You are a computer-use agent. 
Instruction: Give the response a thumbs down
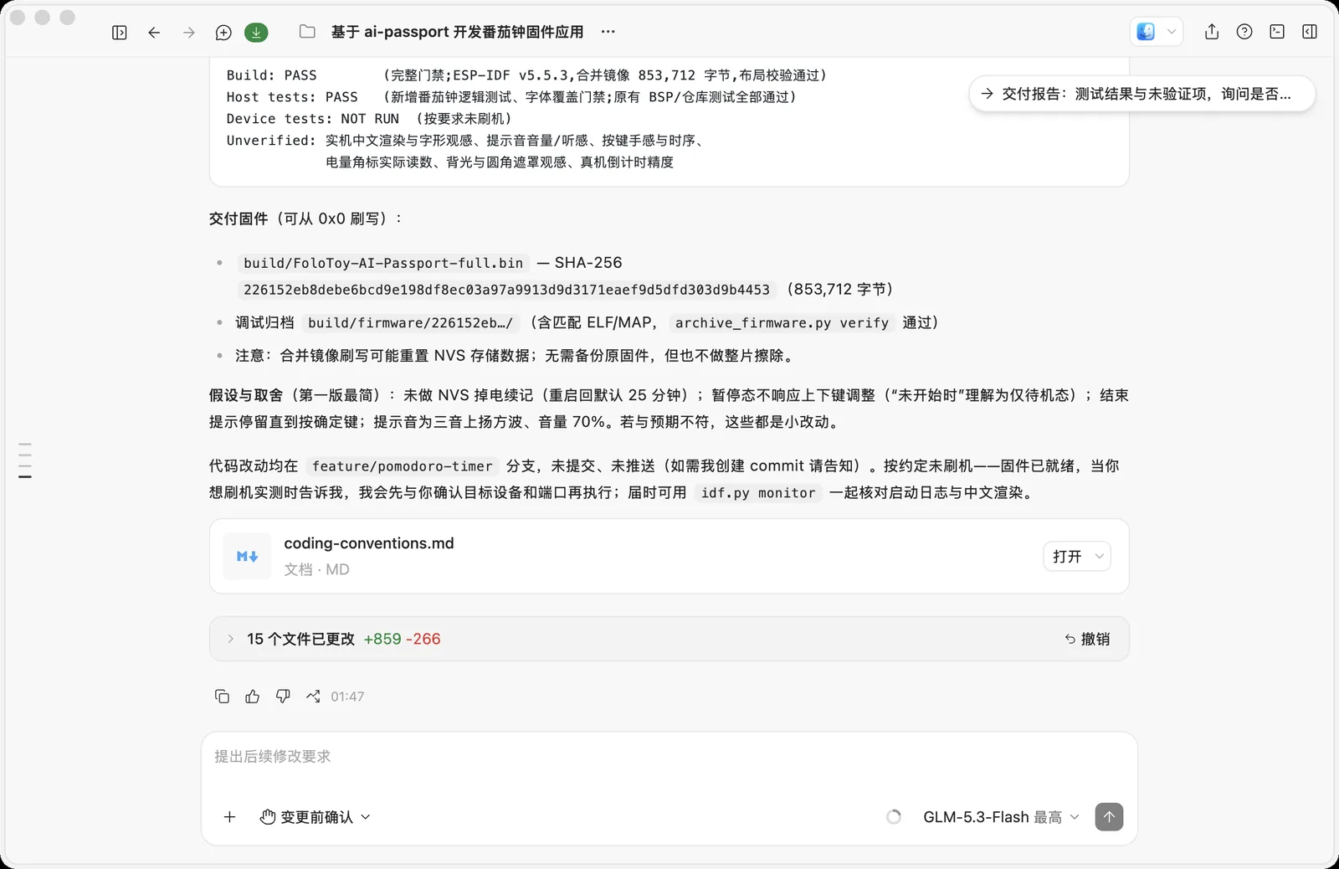[283, 697]
